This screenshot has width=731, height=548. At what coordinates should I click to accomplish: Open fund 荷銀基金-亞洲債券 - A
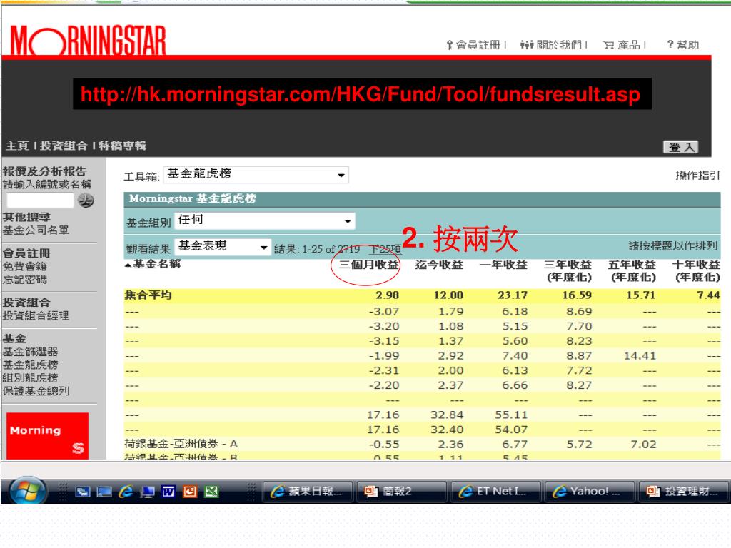181,444
